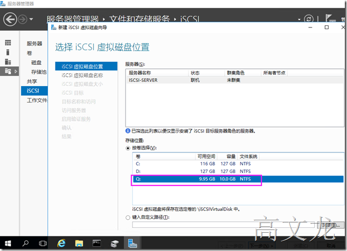Sort volumes by 可用空间 column header
Image resolution: width=347 pixels, height=251 pixels.
[x=206, y=157]
